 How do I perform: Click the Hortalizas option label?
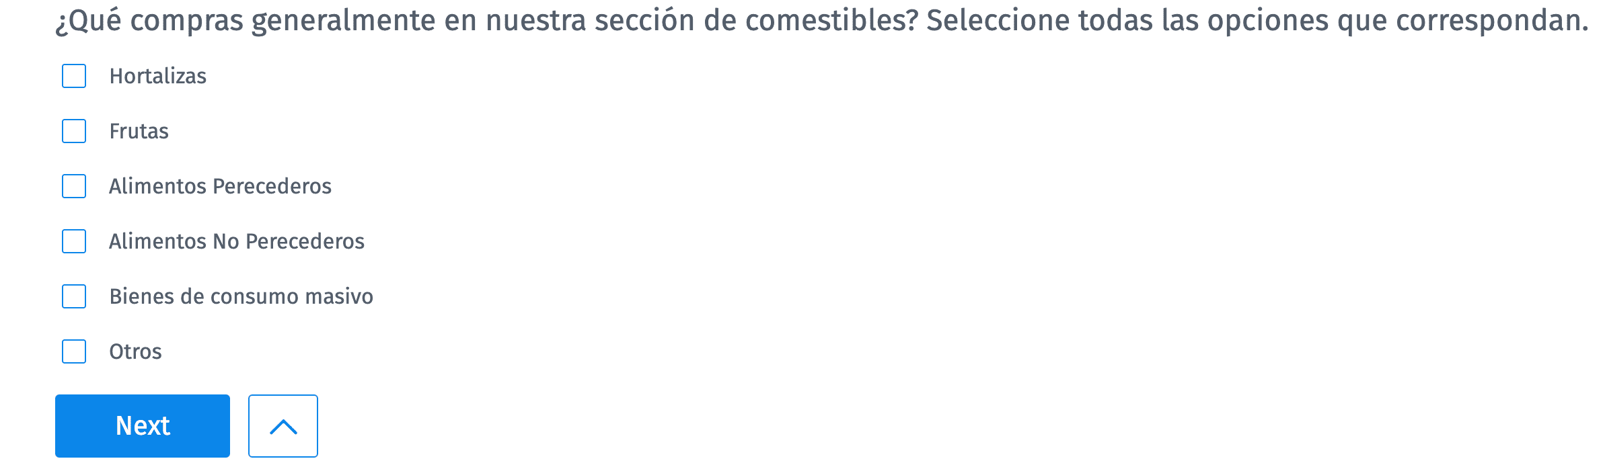(158, 76)
